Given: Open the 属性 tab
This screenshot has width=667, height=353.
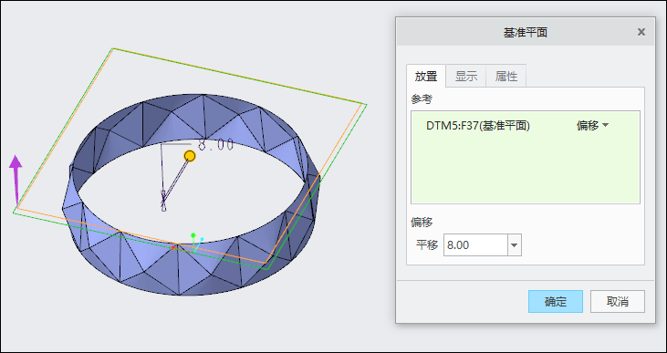Looking at the screenshot, I should click(506, 77).
